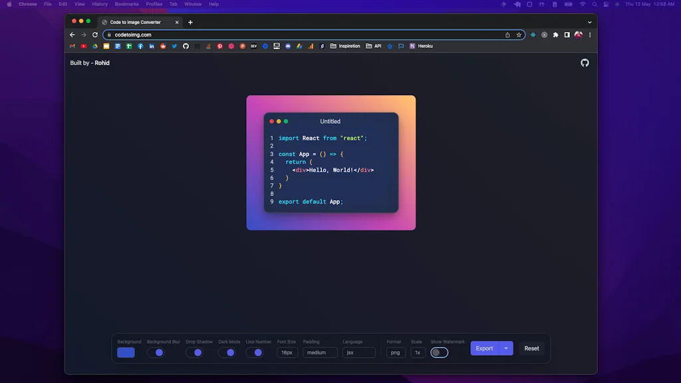681x383 pixels.
Task: Click the Export button
Action: pos(485,348)
